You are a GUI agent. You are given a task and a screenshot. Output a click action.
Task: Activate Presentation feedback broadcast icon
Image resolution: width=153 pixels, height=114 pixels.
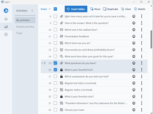(x=134, y=36)
